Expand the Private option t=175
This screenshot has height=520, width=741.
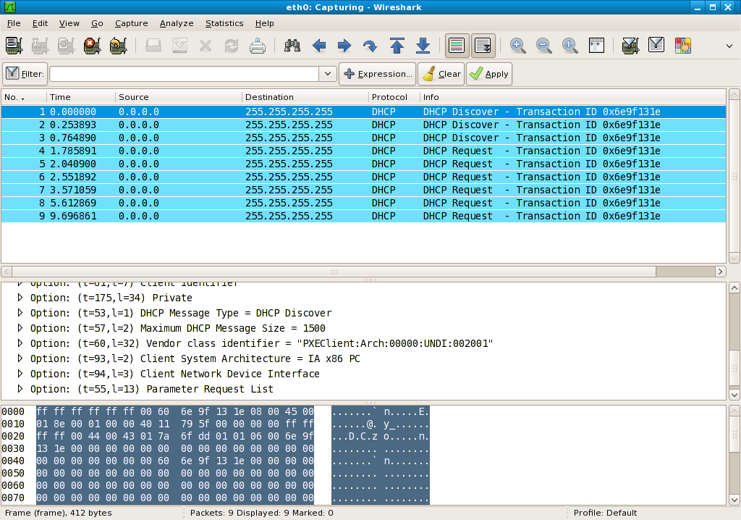[20, 298]
